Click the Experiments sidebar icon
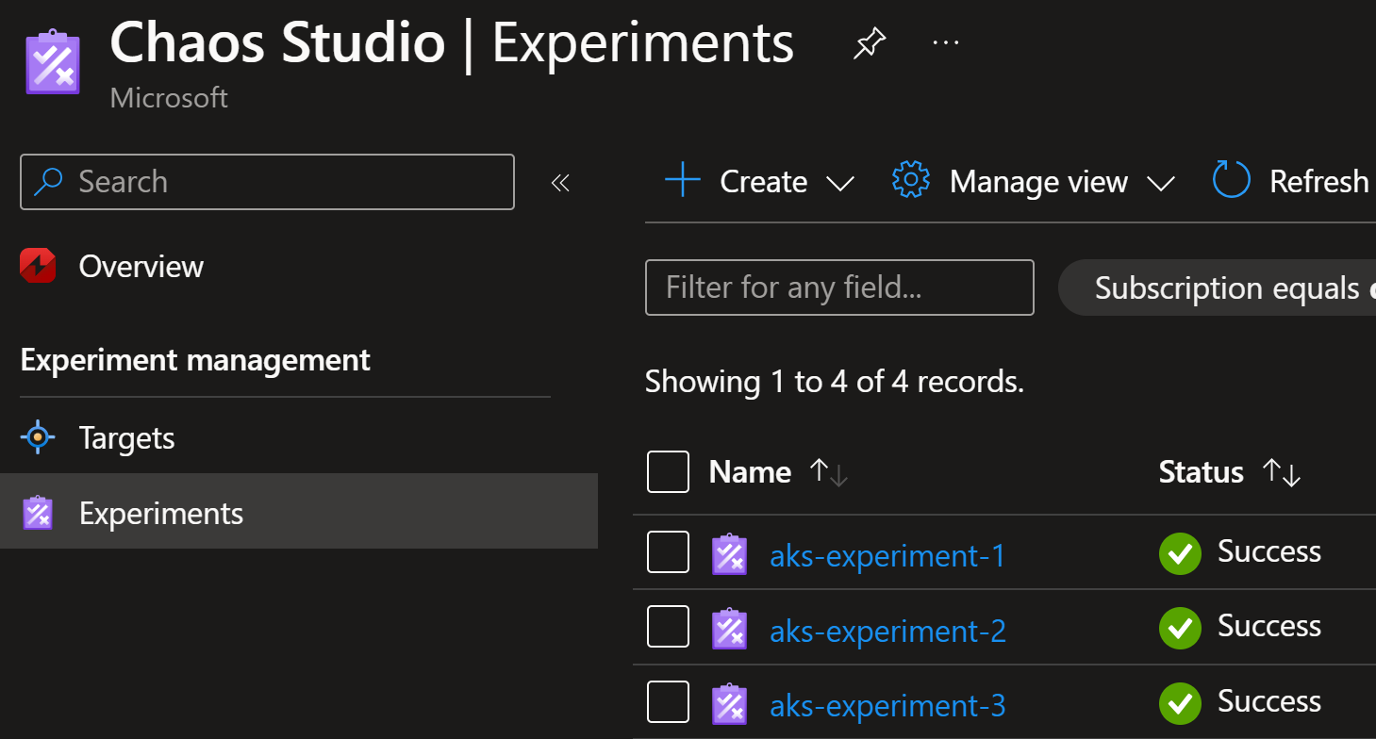Image resolution: width=1376 pixels, height=739 pixels. coord(38,513)
